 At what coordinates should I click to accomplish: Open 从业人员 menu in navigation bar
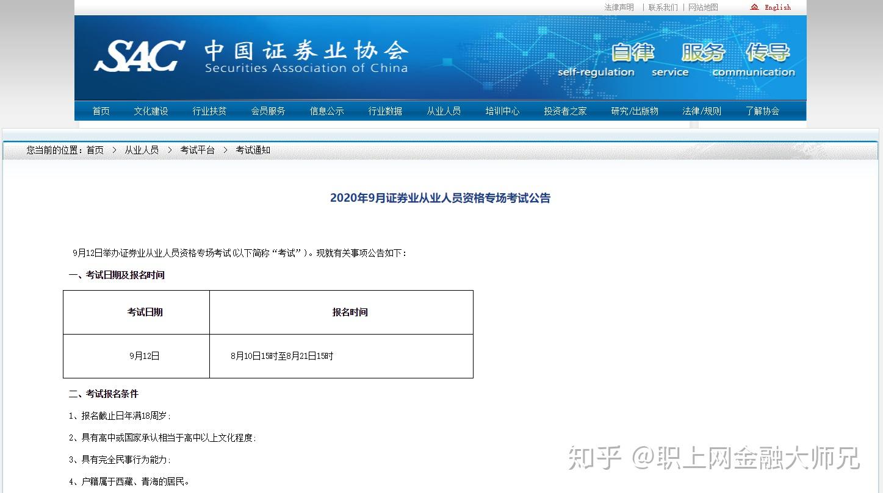point(444,111)
